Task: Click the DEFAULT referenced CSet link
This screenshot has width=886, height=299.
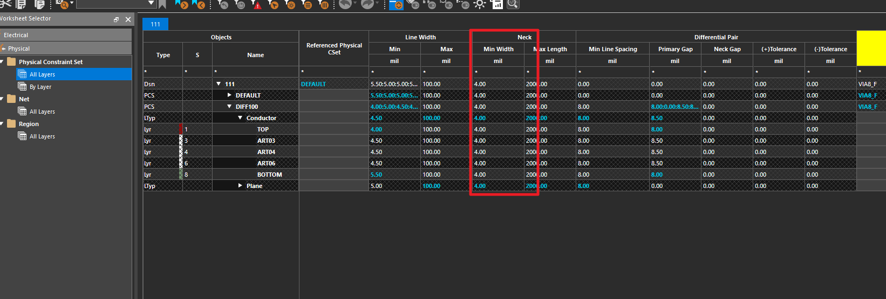Action: click(313, 84)
